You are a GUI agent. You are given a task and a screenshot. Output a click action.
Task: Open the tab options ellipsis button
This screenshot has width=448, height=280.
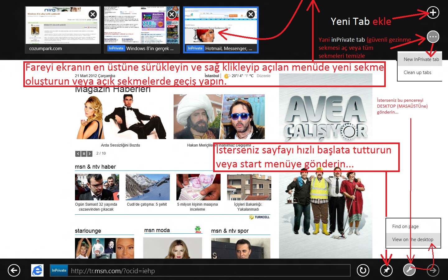(433, 37)
